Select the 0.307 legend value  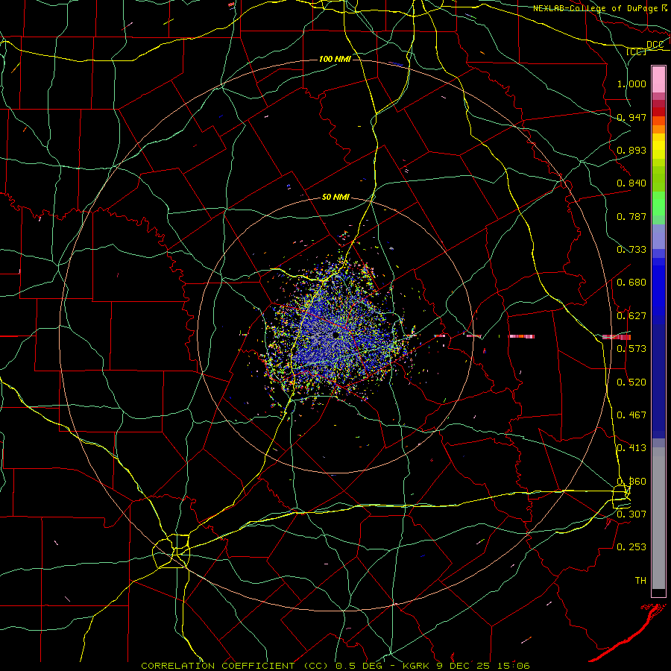631,514
